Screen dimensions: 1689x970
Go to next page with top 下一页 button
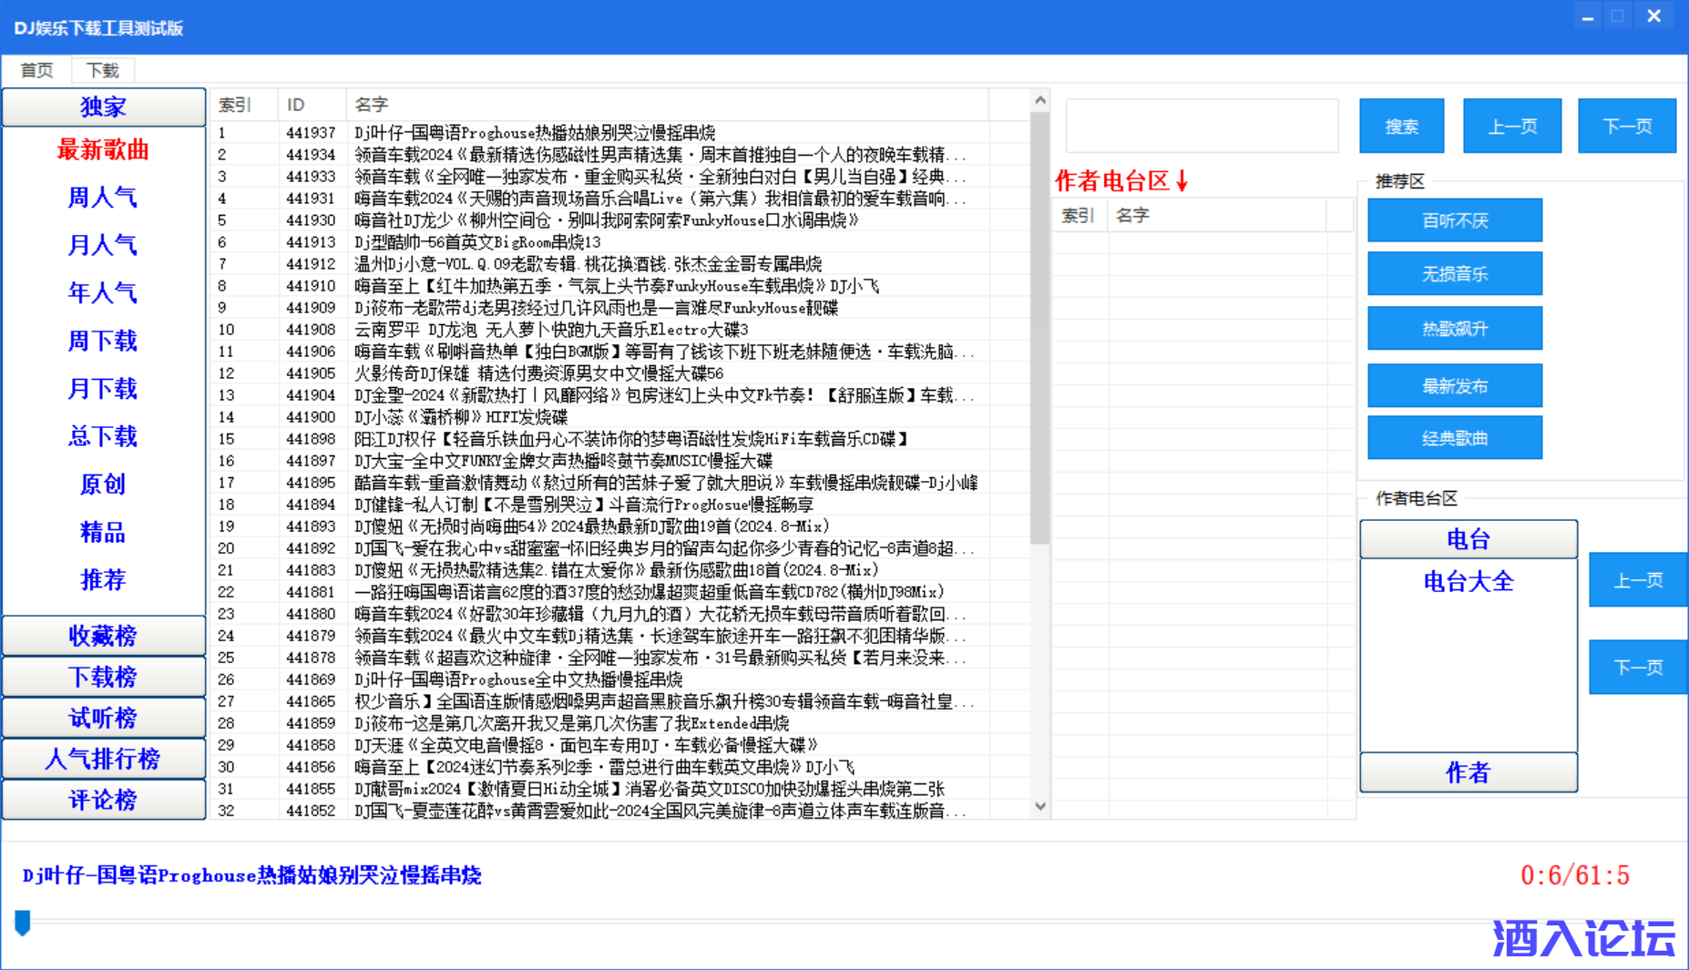point(1626,126)
